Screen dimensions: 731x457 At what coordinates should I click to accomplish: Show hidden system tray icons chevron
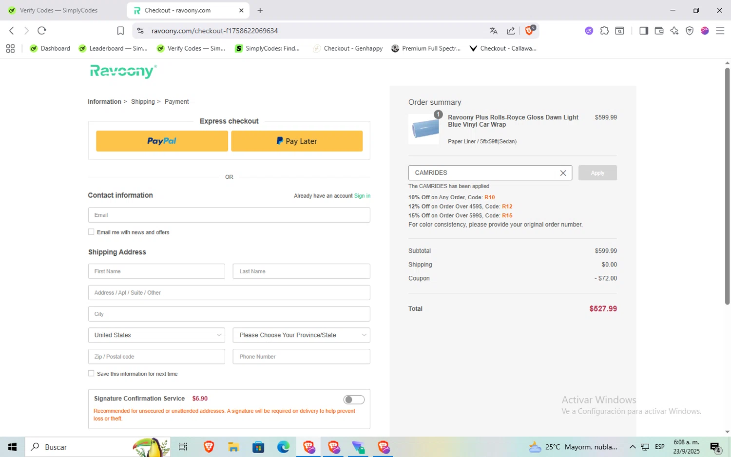pyautogui.click(x=632, y=447)
